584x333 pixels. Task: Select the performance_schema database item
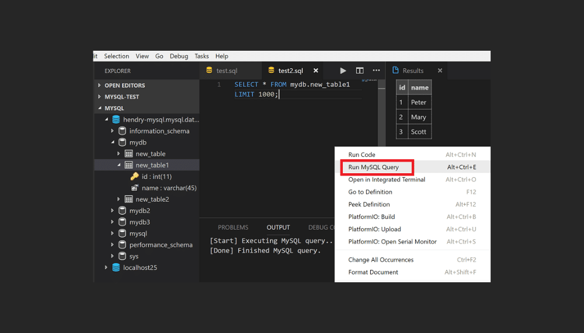[161, 245]
